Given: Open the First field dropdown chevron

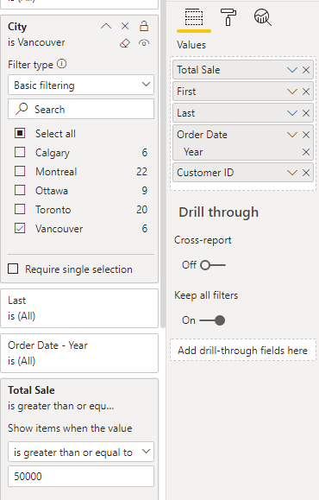Looking at the screenshot, I should point(292,92).
